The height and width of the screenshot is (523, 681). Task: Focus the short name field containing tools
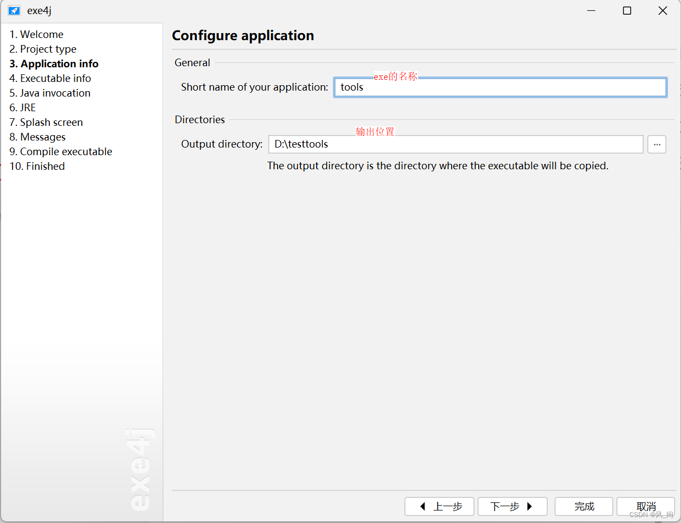(x=500, y=87)
